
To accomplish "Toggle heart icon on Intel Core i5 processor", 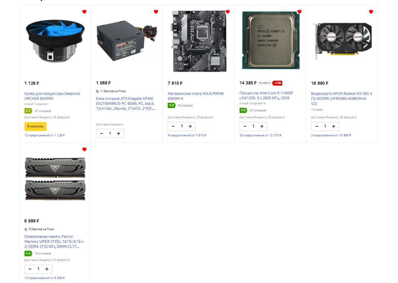I will 299,12.
